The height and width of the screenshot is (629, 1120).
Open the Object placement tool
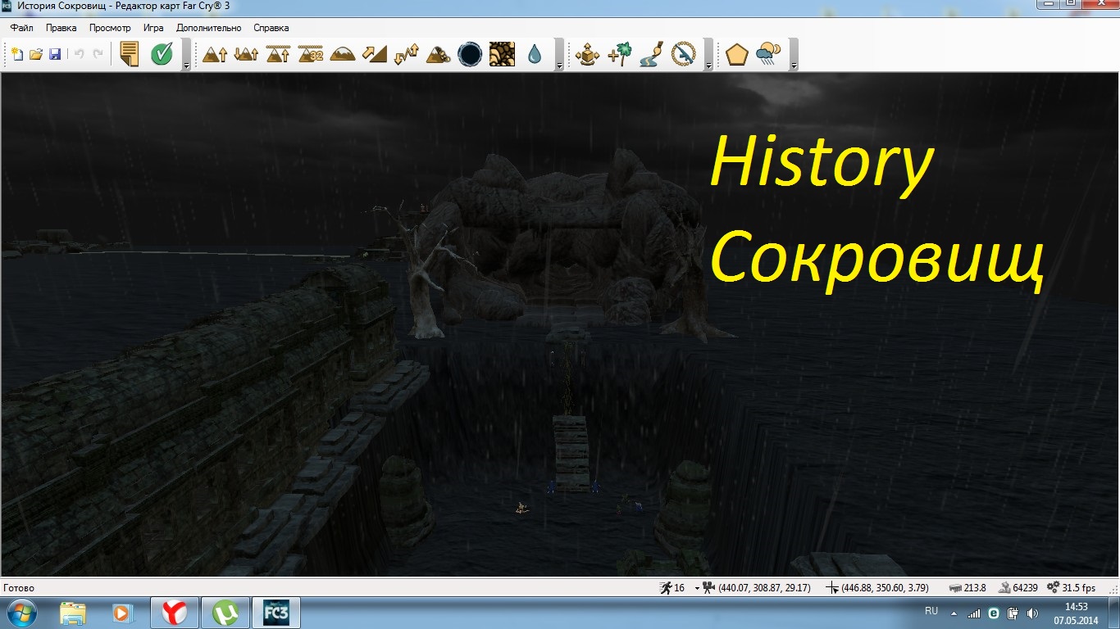(587, 54)
